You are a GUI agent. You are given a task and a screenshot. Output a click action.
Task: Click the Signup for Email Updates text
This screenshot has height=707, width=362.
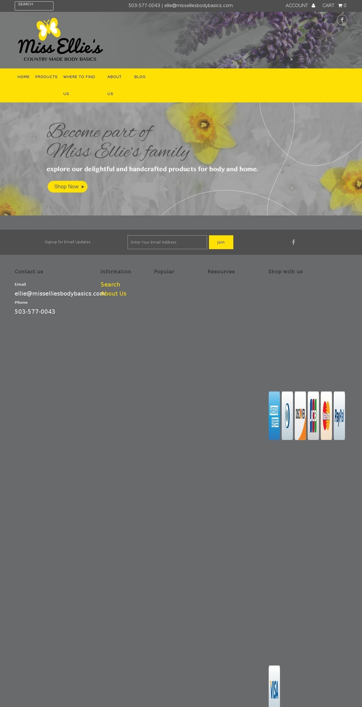[67, 242]
